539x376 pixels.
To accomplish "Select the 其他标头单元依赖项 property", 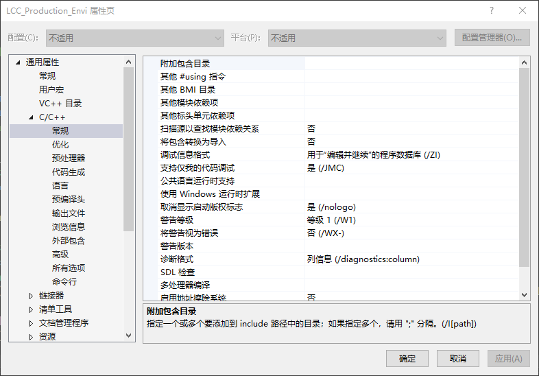I will click(x=197, y=116).
